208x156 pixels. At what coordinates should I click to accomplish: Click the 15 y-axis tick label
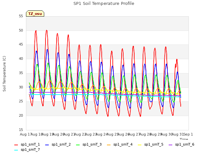click(21, 130)
